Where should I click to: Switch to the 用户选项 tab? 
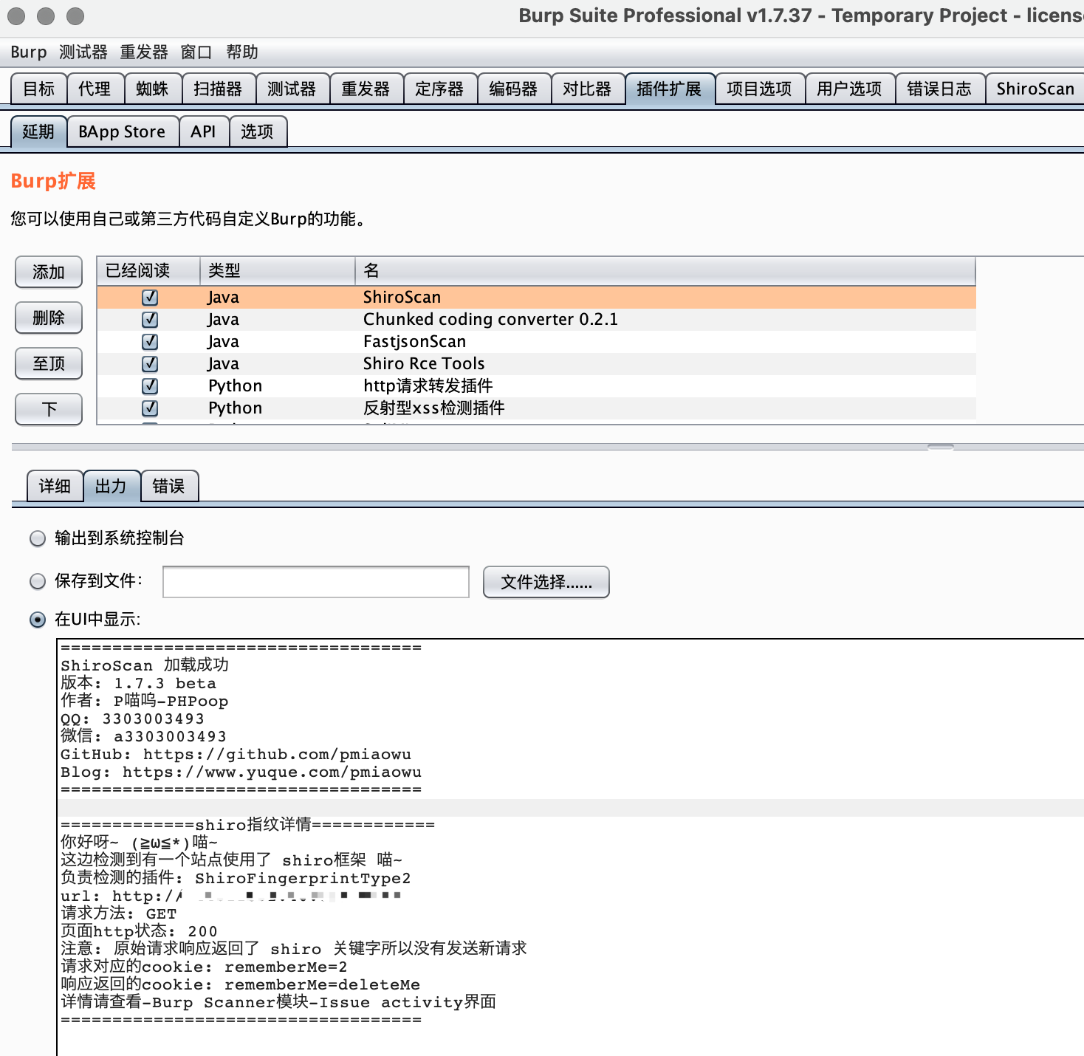850,89
